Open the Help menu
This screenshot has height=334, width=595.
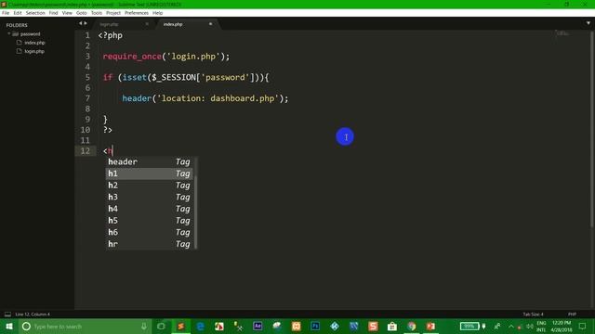tap(157, 13)
